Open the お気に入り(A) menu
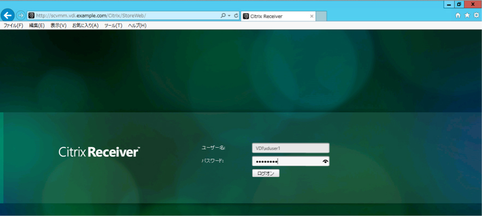 [85, 26]
